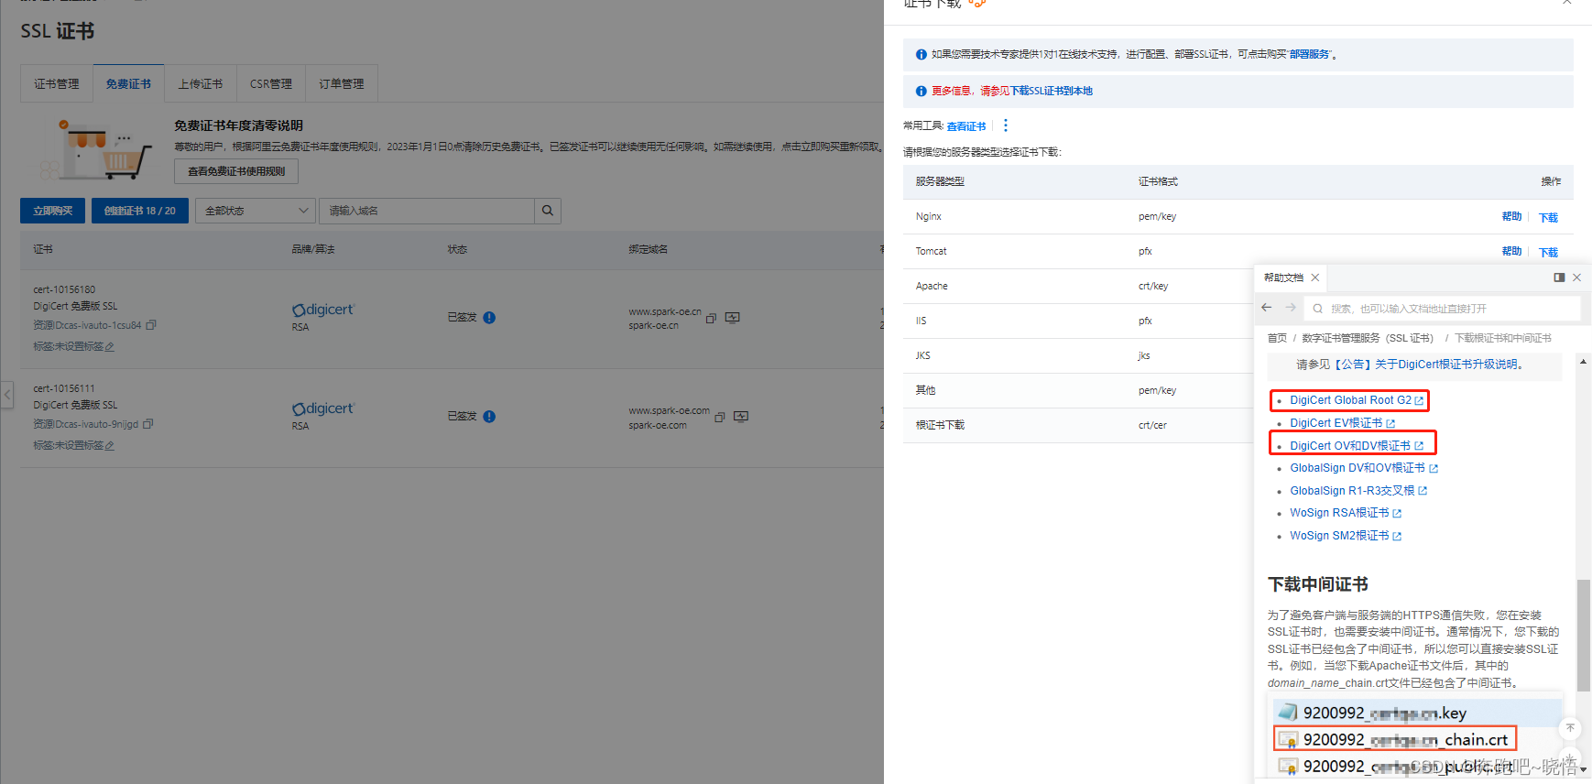Close the help document panel
Screen dimensions: 1592x784
pyautogui.click(x=1576, y=278)
